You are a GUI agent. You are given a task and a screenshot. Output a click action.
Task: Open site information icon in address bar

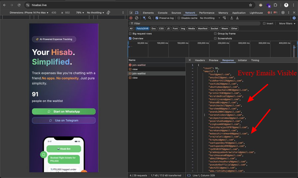click(x=28, y=5)
